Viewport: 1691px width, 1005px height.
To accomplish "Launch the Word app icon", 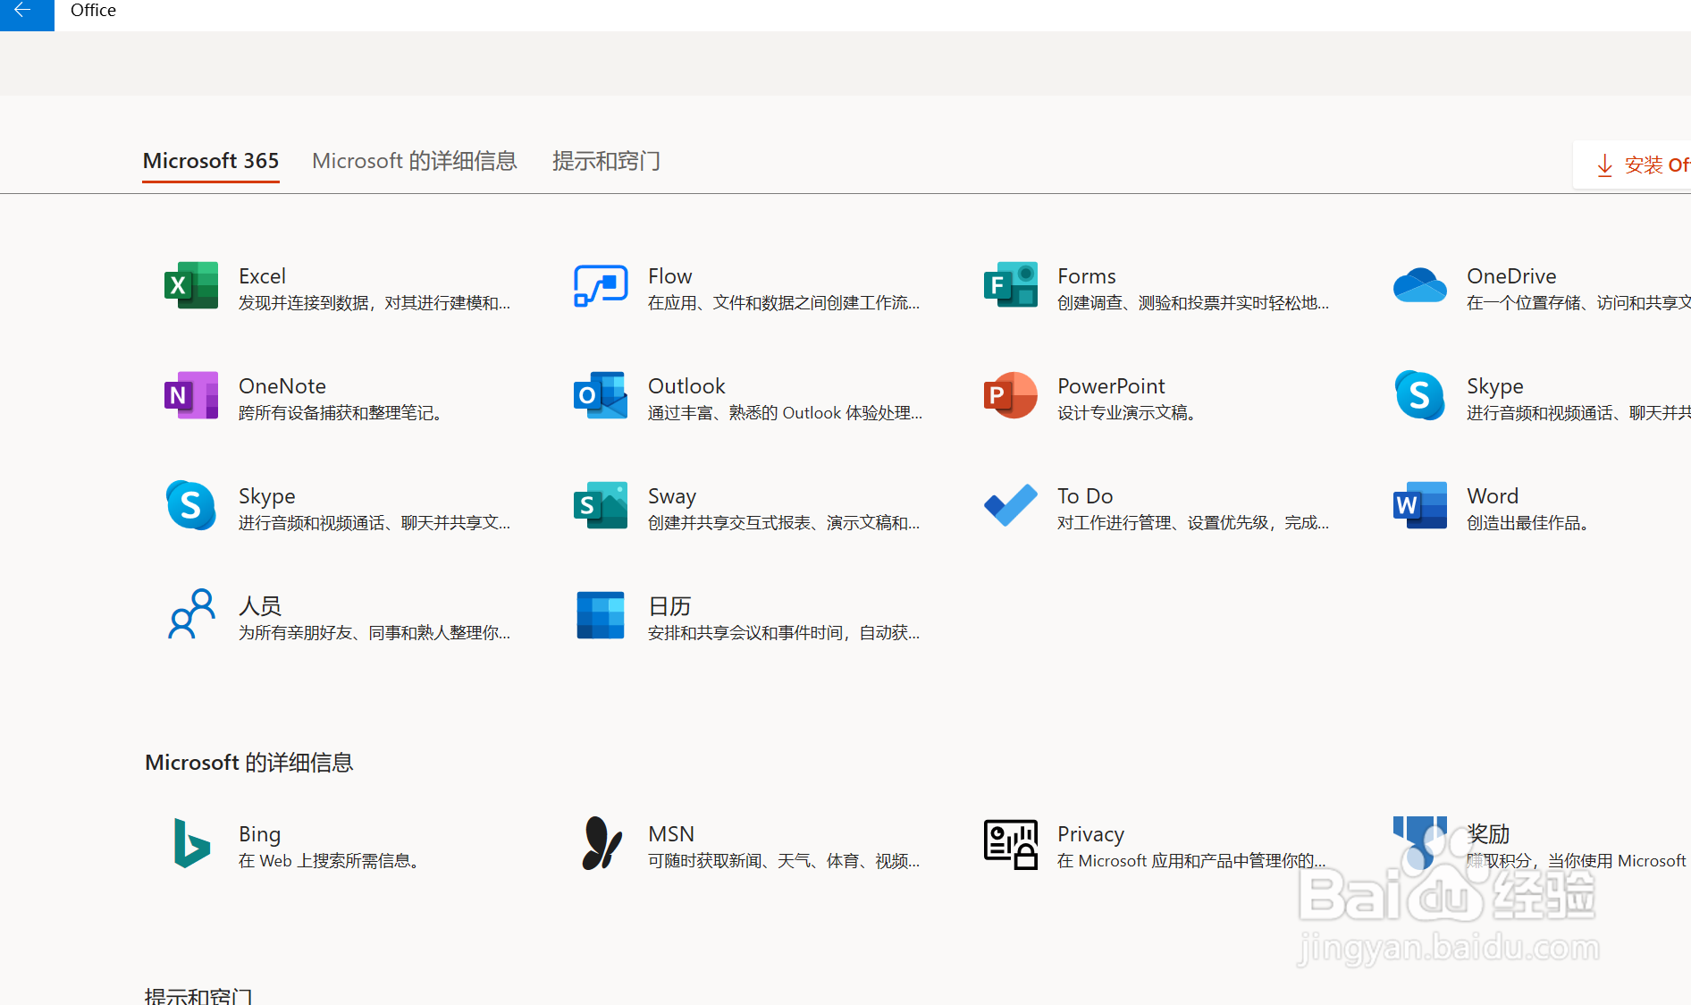I will tap(1419, 506).
